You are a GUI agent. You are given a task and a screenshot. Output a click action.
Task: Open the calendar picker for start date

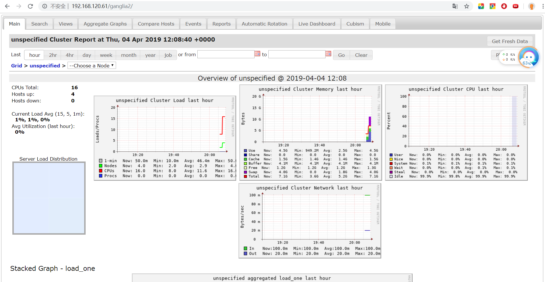(257, 53)
